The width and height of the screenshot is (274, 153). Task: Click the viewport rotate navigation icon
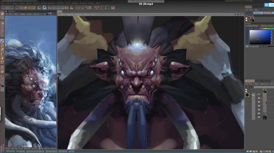point(240,14)
